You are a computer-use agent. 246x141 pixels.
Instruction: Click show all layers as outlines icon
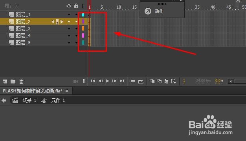coord(83,6)
